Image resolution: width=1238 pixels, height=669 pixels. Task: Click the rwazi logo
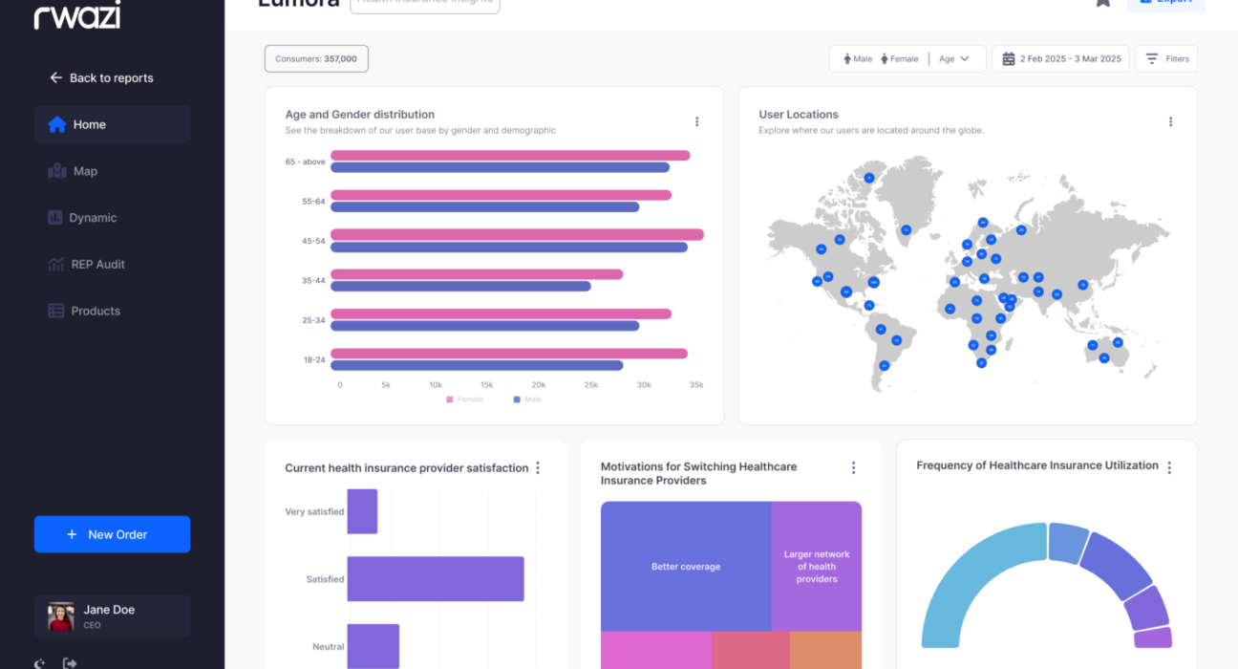(77, 14)
